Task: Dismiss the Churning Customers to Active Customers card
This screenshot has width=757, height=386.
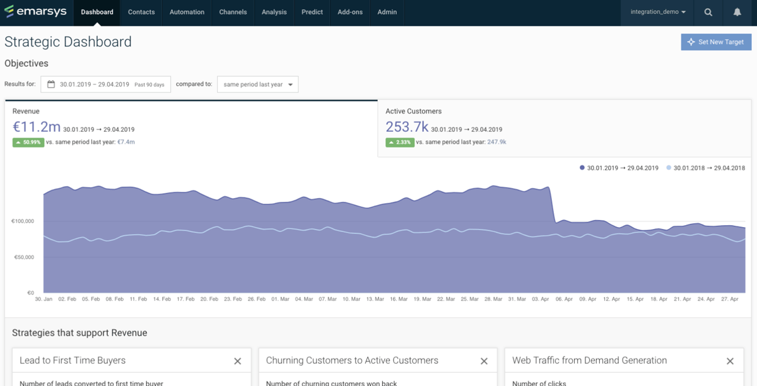Action: (484, 361)
